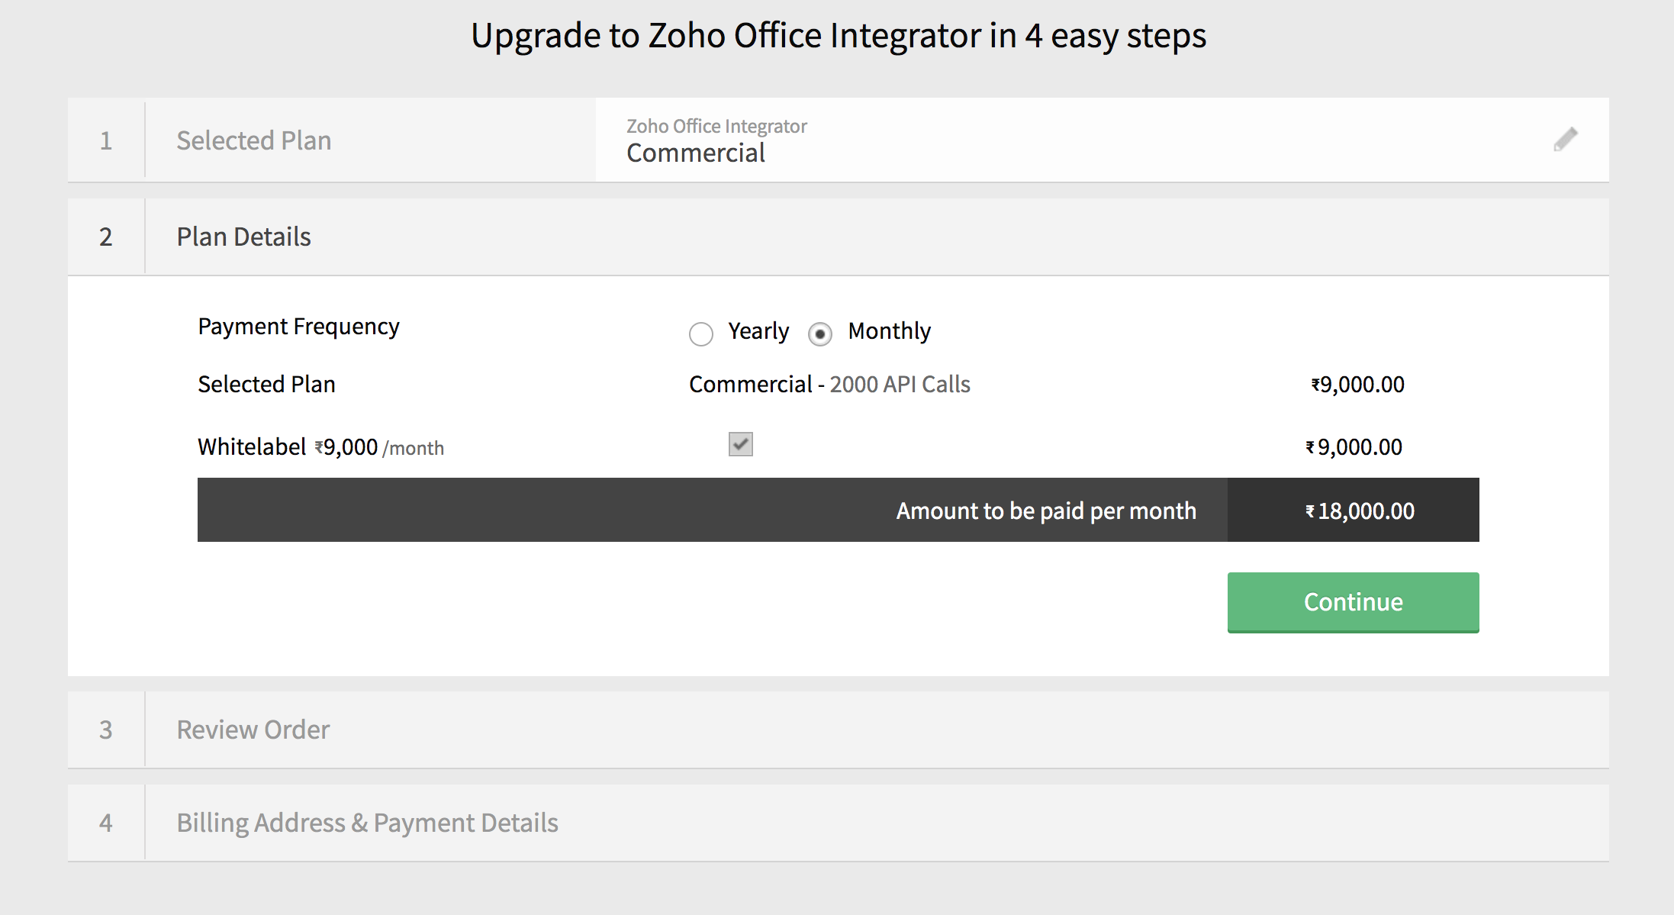Click the pencil edit icon for selected plan
Viewport: 1674px width, 915px height.
pos(1565,140)
